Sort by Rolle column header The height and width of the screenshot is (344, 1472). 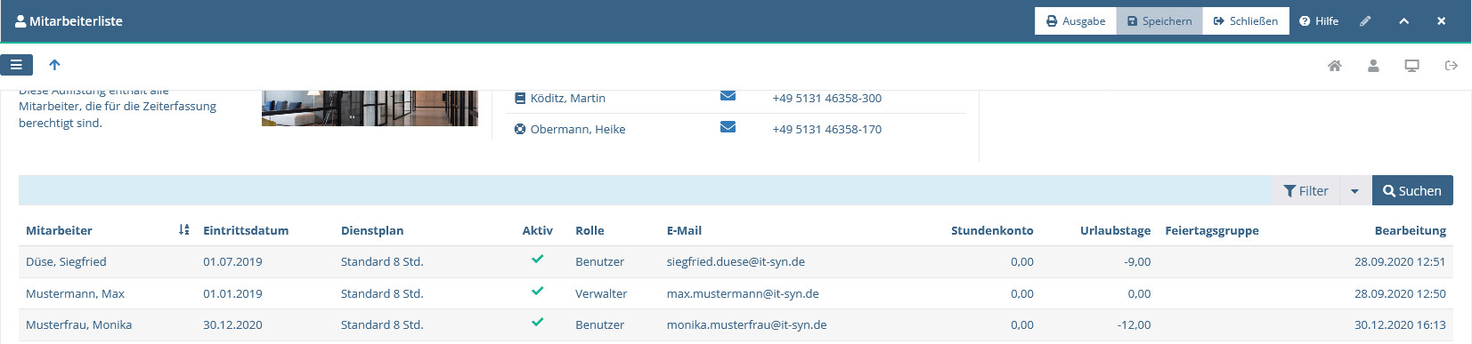tap(590, 231)
